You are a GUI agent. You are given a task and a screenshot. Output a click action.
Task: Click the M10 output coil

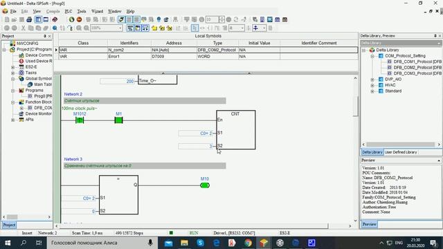pyautogui.click(x=205, y=185)
